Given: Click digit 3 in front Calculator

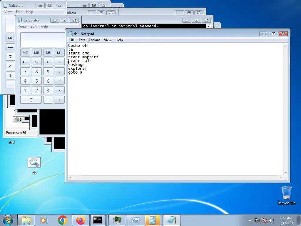Looking at the screenshot, I should [x=48, y=91].
